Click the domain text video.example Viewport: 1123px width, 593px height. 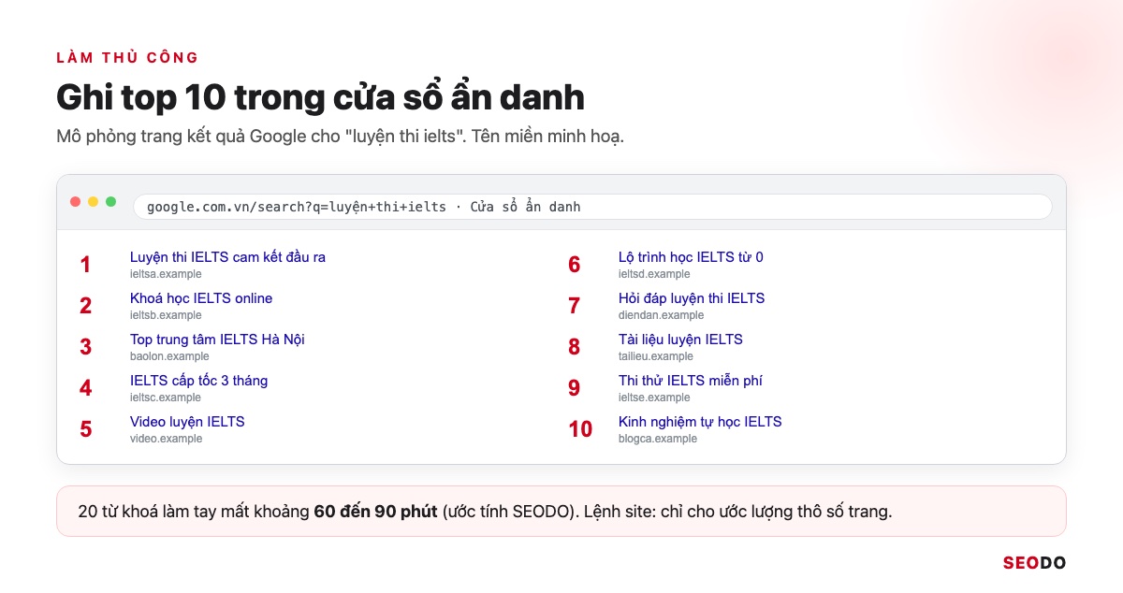(166, 439)
